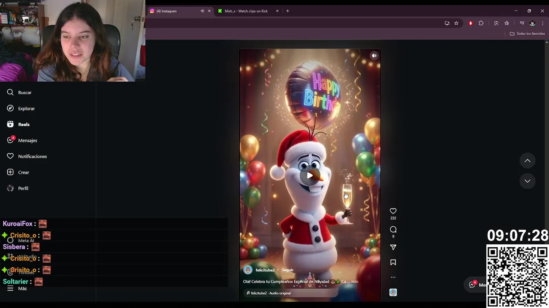Save the reel with bookmark icon
This screenshot has height=308, width=549.
tap(393, 262)
